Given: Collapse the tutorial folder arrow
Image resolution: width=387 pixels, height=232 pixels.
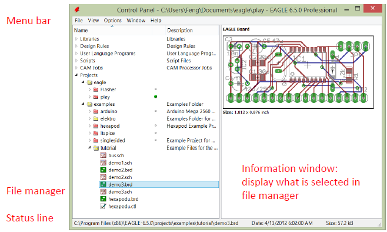Looking at the screenshot, I should [x=89, y=148].
